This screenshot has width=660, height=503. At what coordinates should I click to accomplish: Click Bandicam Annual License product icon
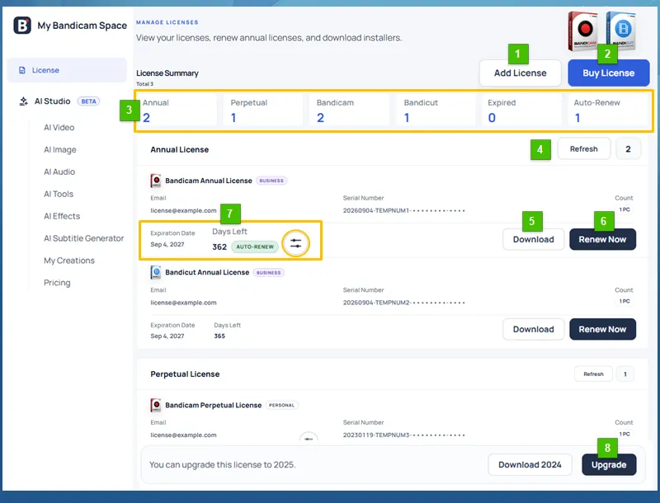coord(156,181)
